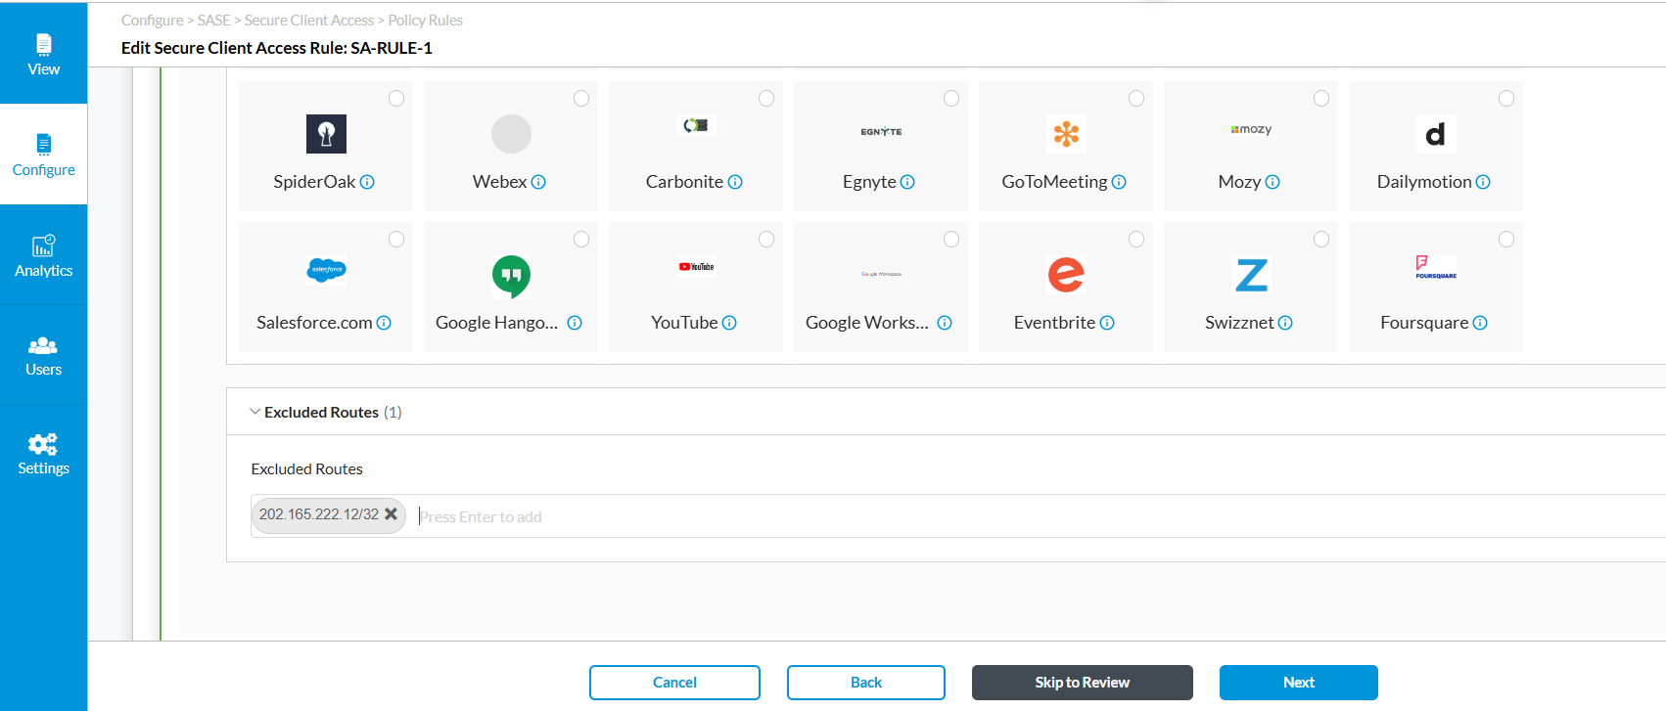The height and width of the screenshot is (711, 1666).
Task: Click the Google Hangouts logo
Action: coord(511,277)
